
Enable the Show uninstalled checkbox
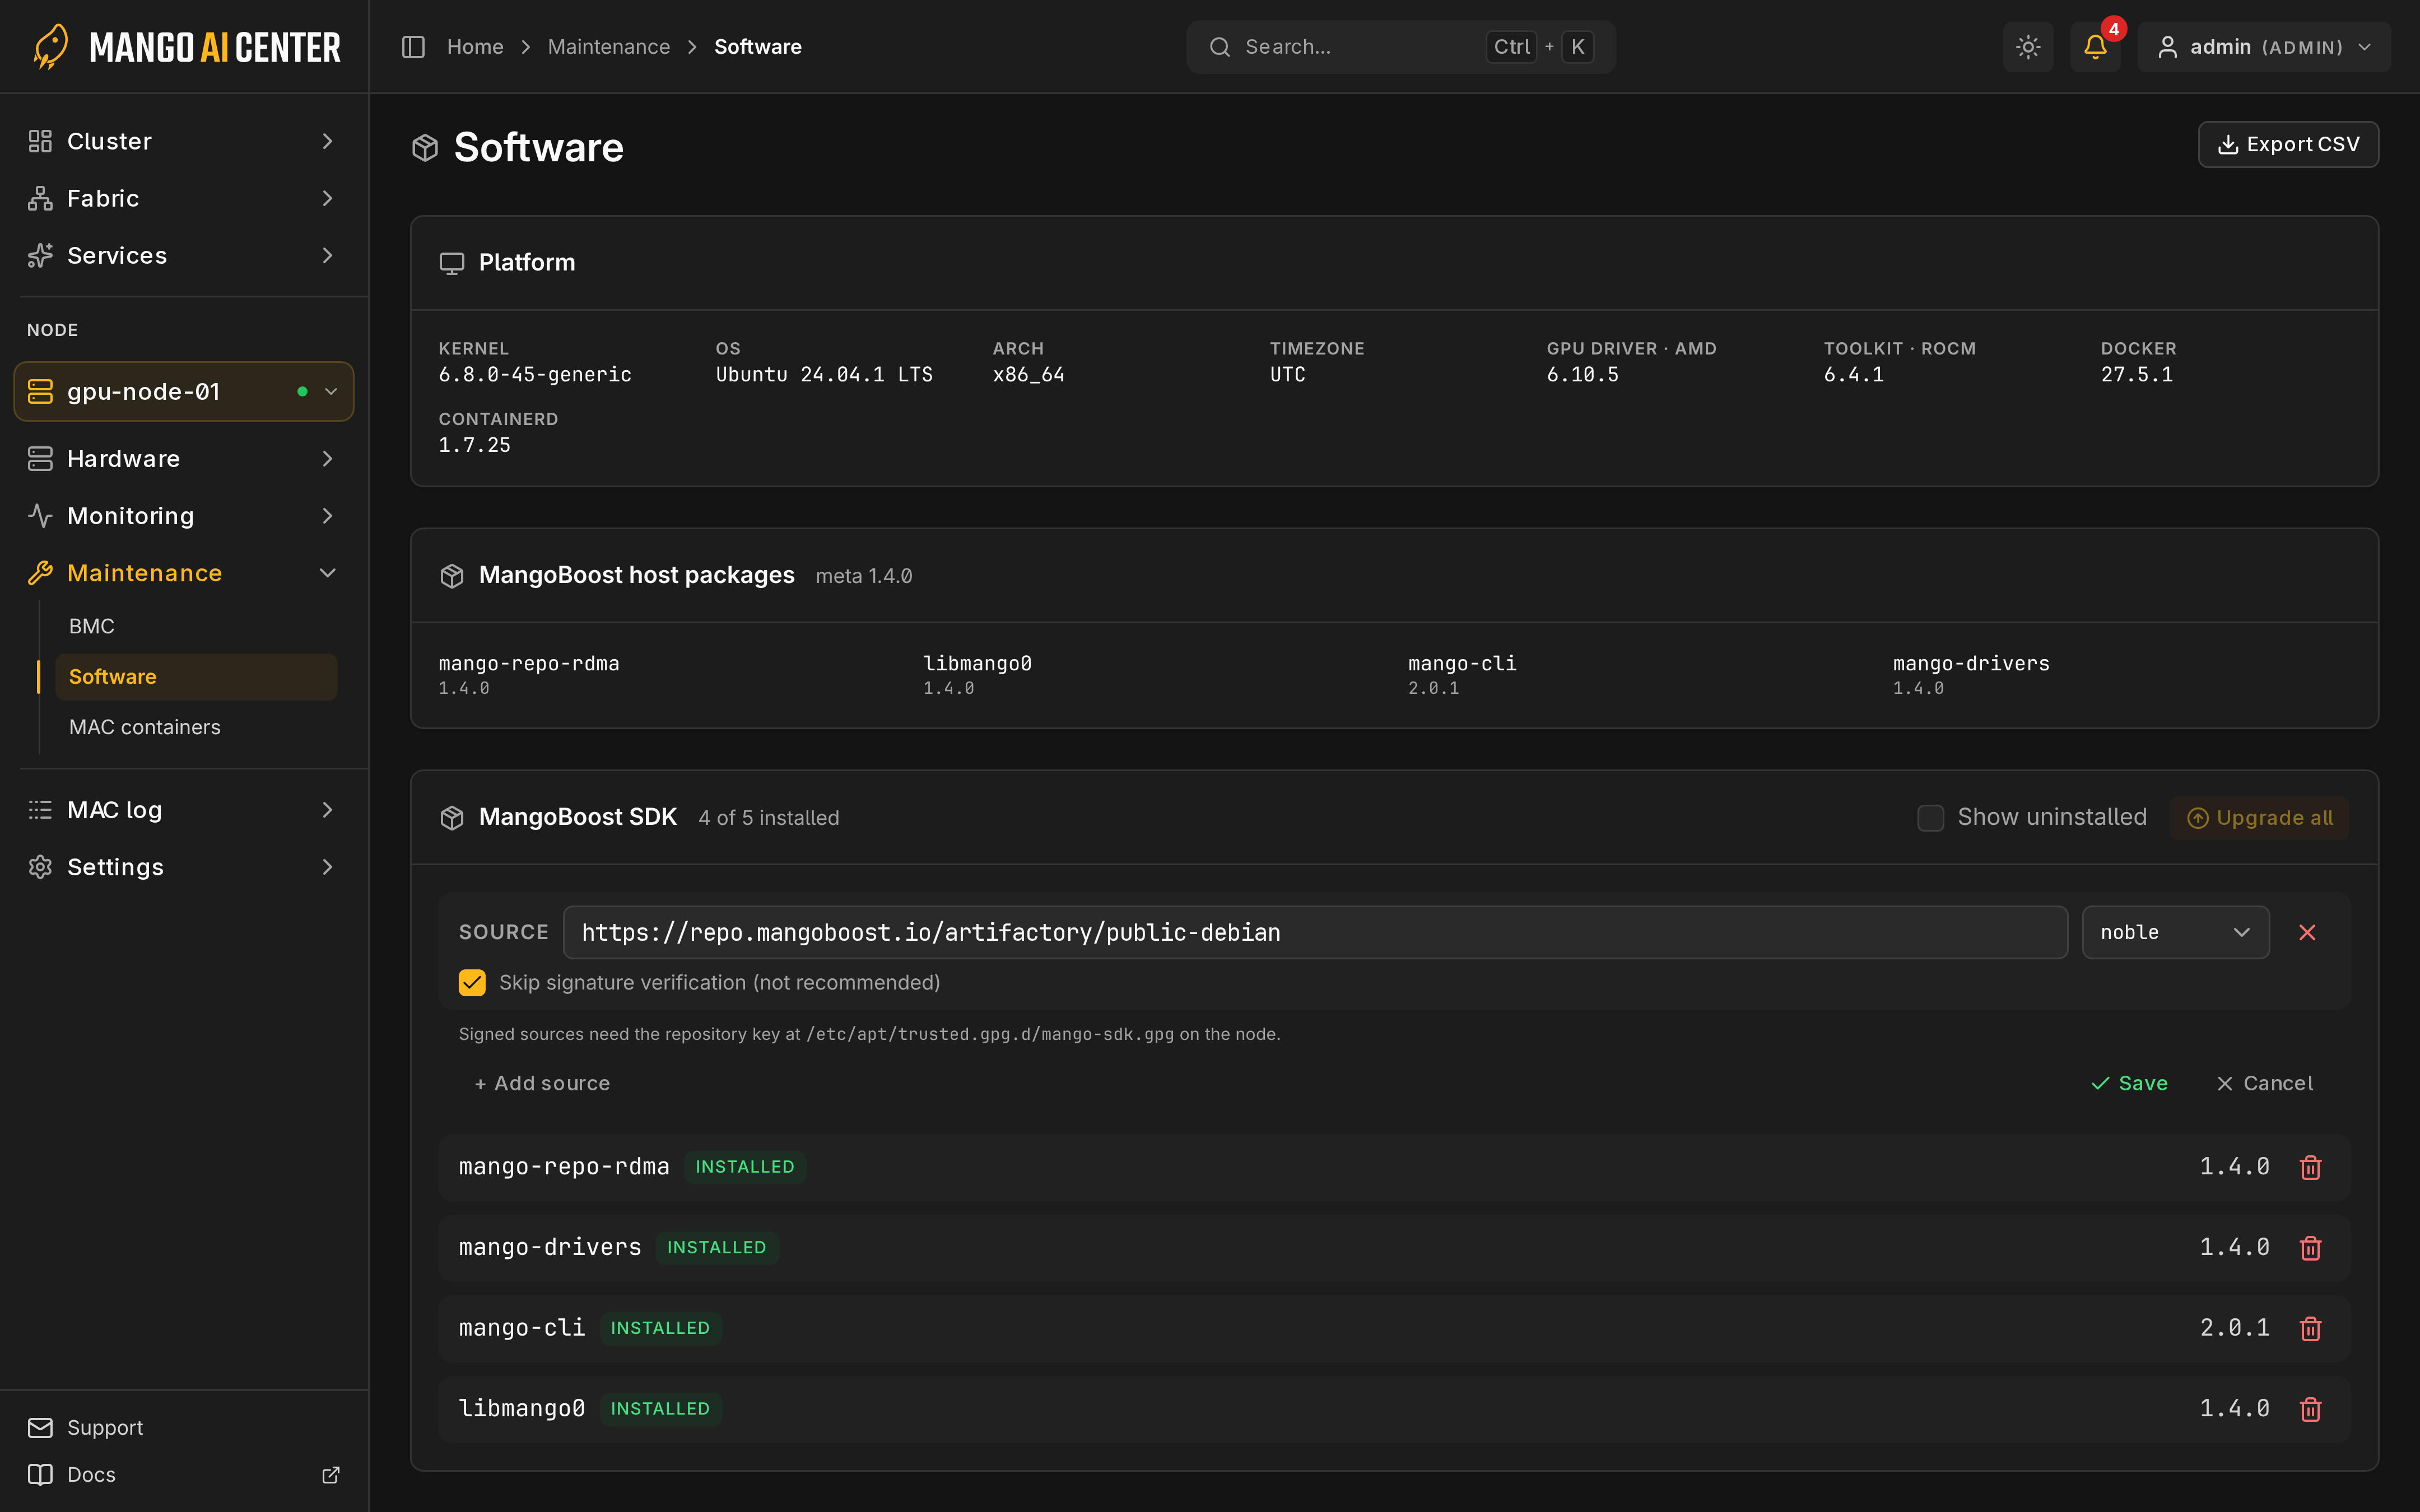coord(1930,818)
